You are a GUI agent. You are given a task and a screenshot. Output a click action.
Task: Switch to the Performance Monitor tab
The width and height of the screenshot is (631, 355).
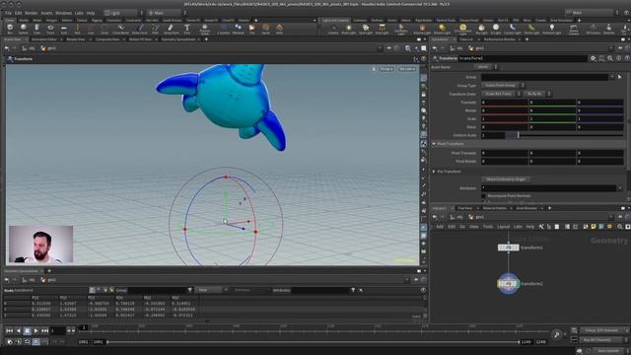[500, 39]
